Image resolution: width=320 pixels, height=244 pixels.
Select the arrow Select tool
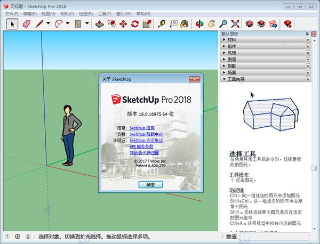coord(12,23)
